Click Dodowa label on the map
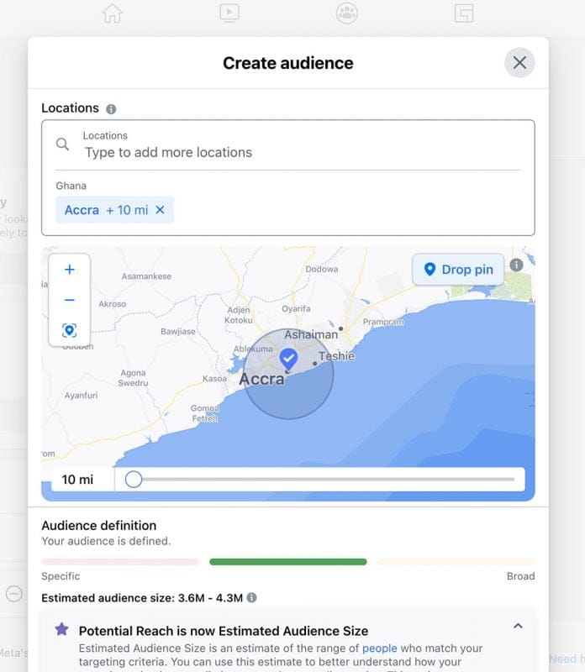Viewport: 585px width, 672px height. click(322, 269)
